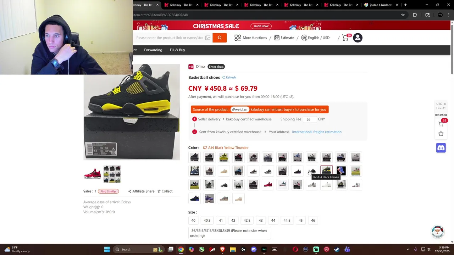The height and width of the screenshot is (255, 454).
Task: Open a new browser tab with plus button
Action: 405,5
